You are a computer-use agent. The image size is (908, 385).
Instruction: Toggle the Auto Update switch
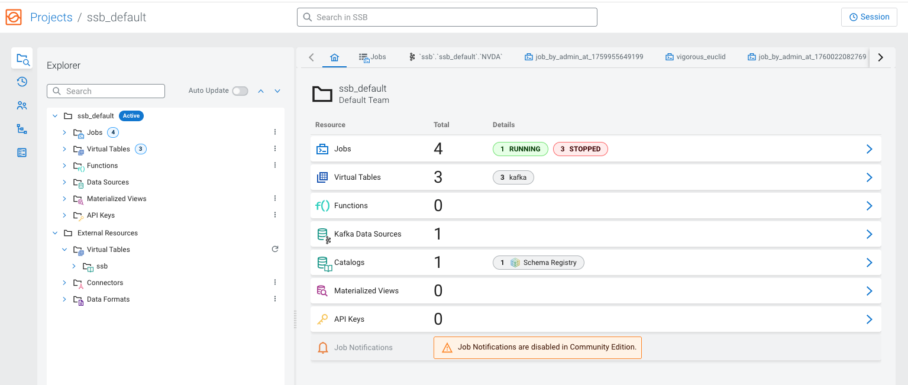point(240,91)
